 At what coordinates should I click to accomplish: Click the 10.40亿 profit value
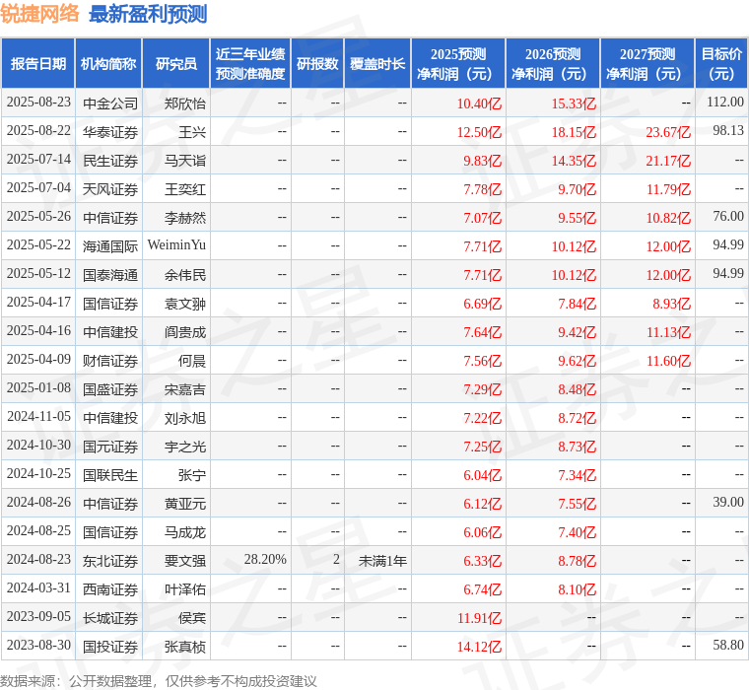click(x=479, y=103)
